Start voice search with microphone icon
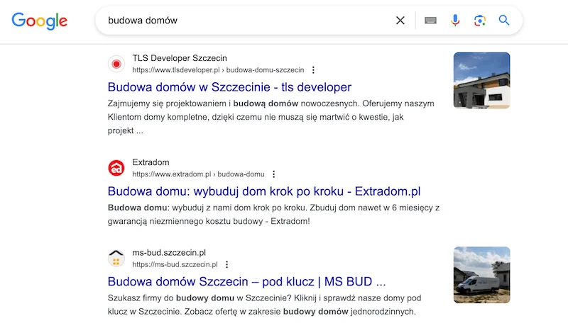This screenshot has height=328, width=568. [x=455, y=21]
